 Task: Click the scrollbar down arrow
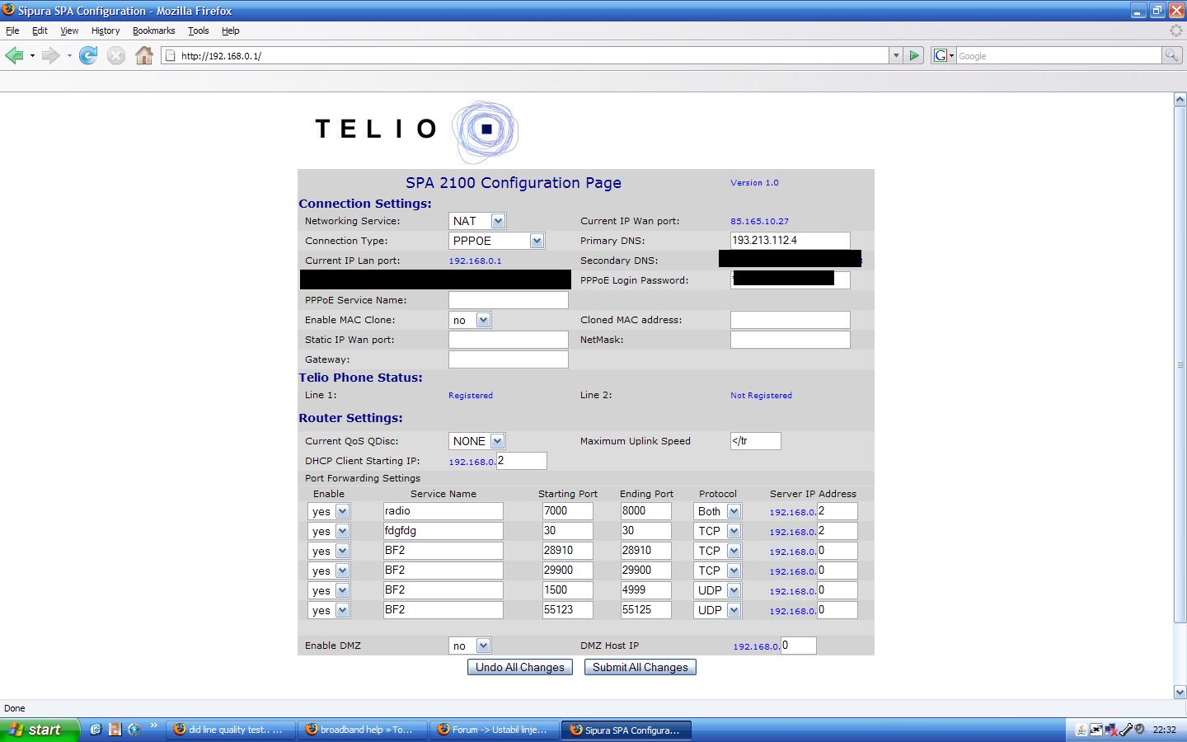[x=1180, y=692]
